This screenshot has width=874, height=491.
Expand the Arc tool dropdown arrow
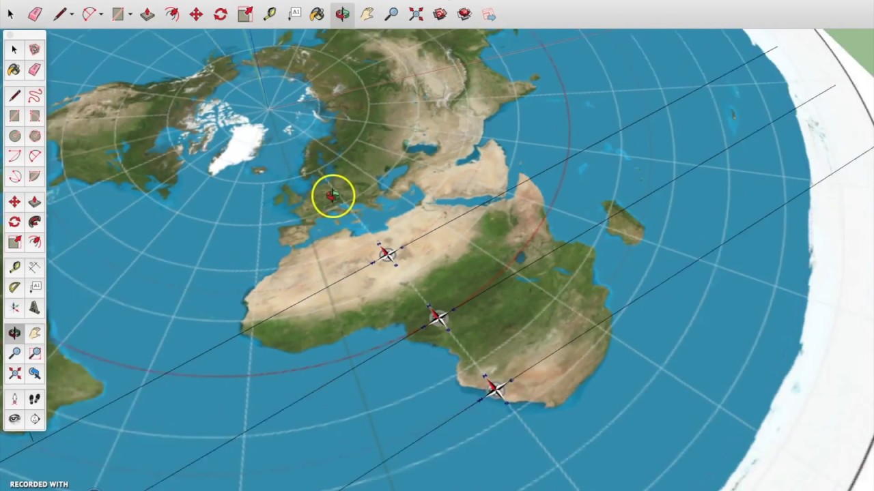(x=100, y=14)
